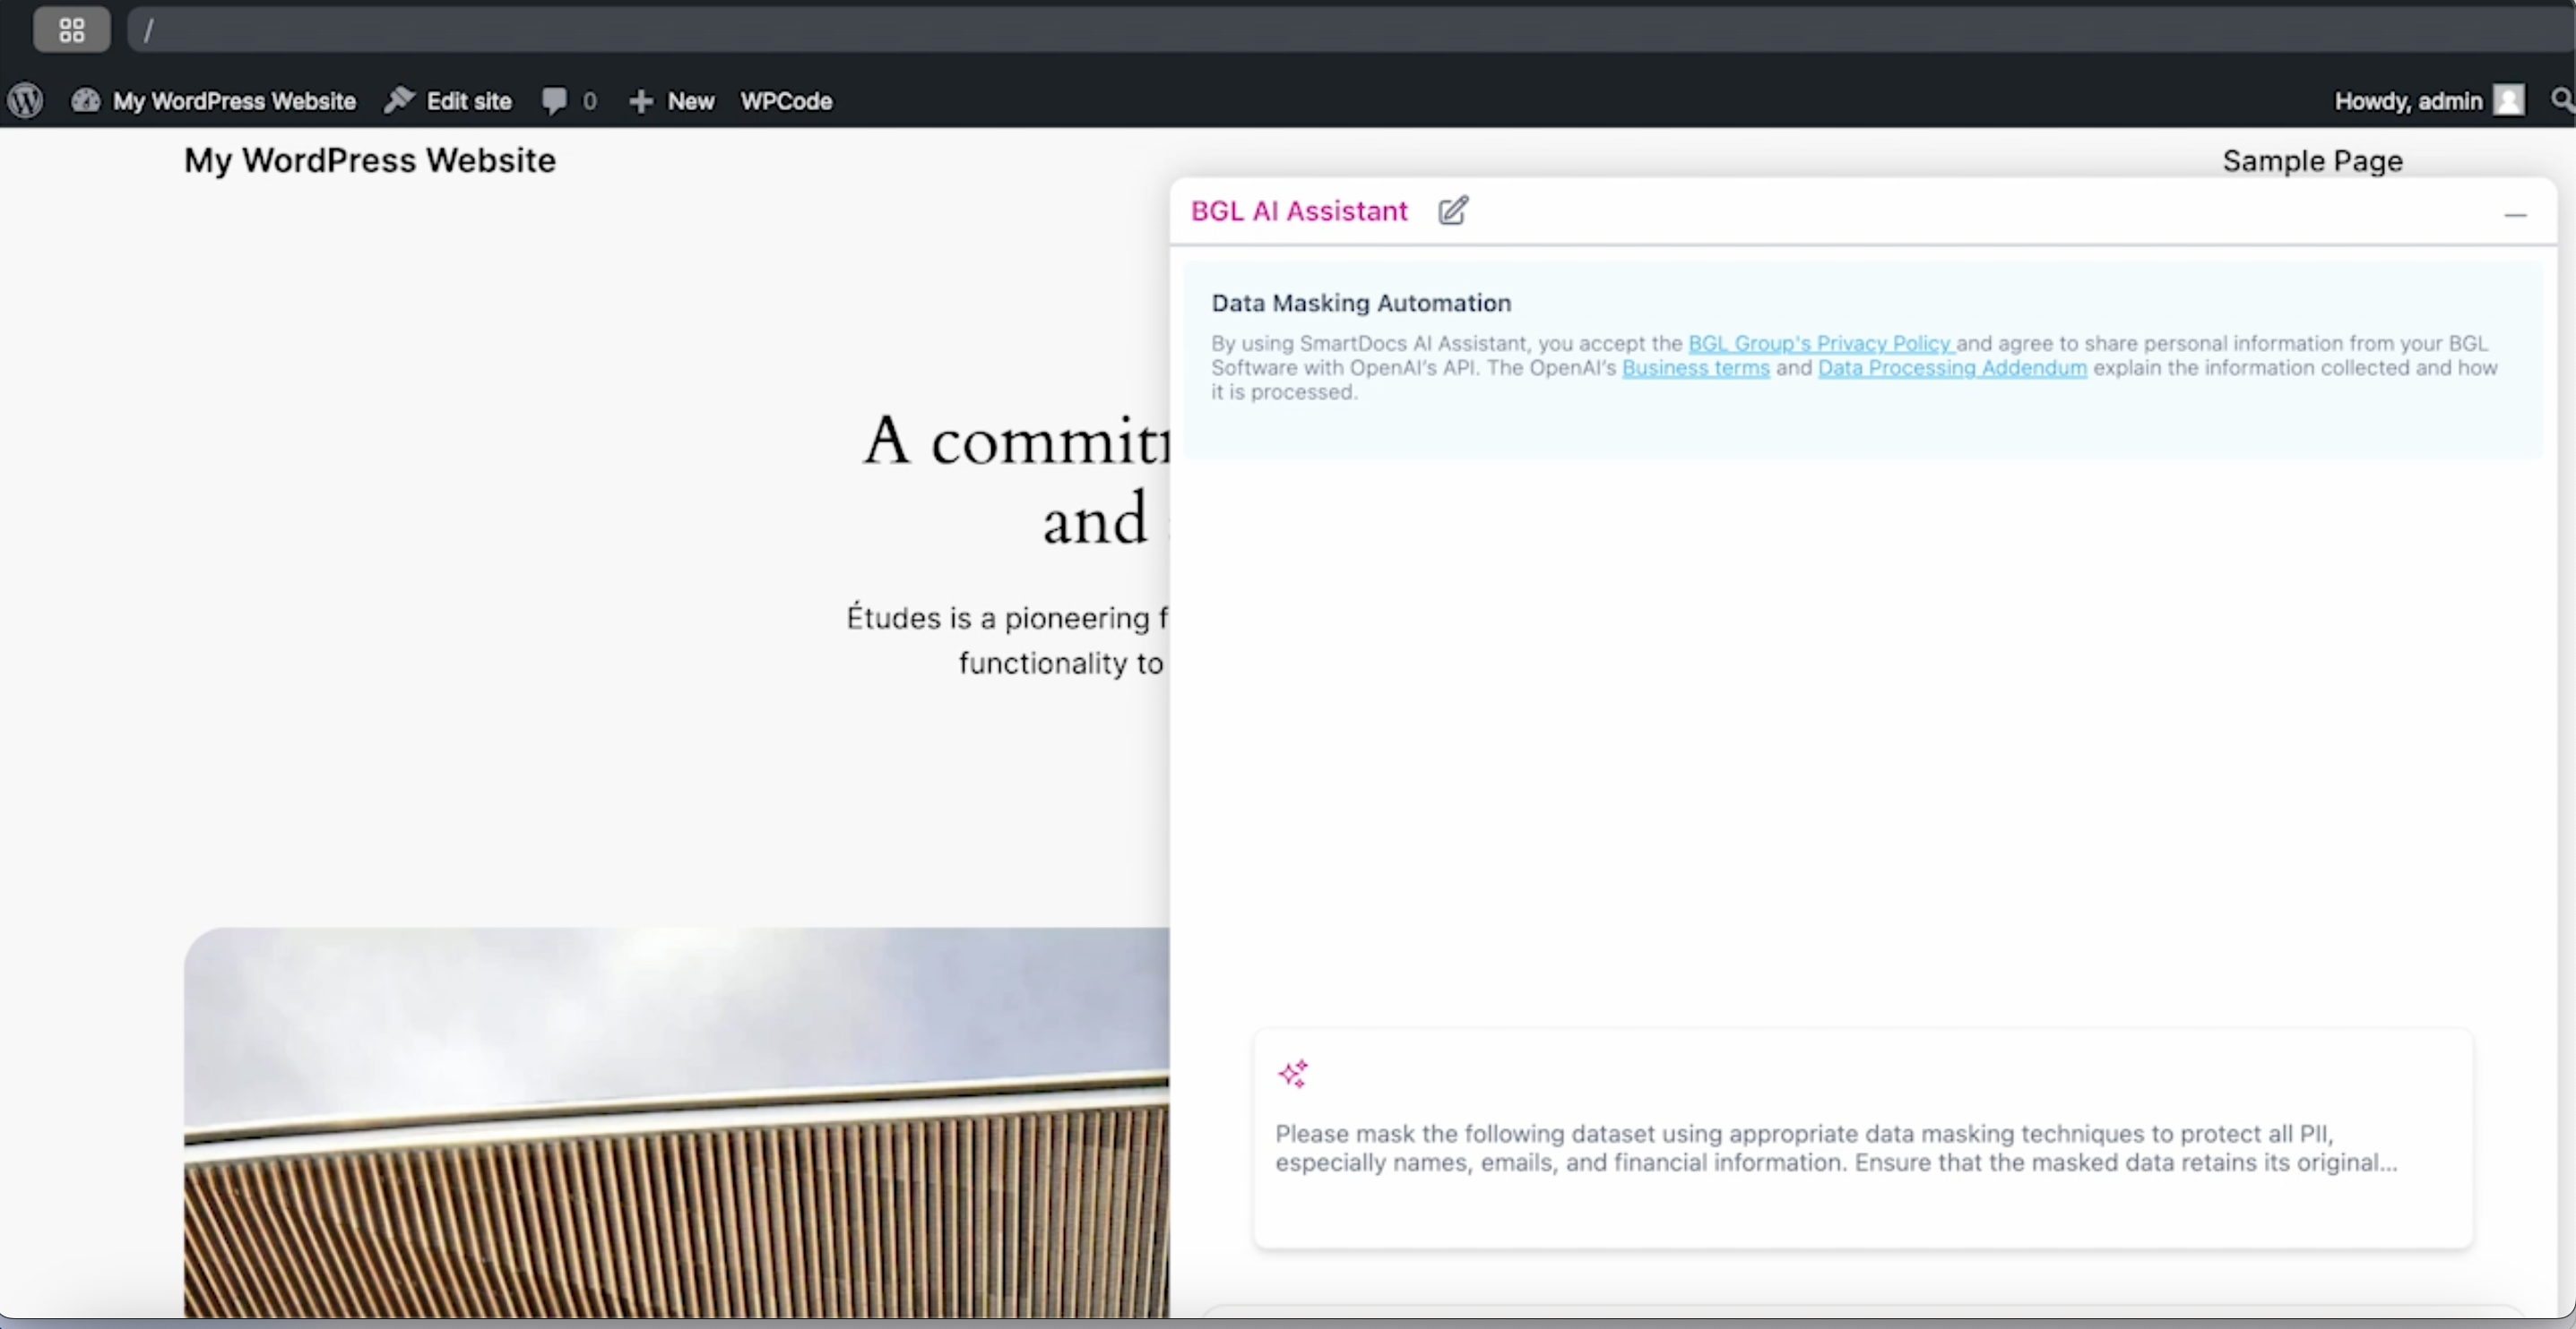Click the search magnifier in admin bar
This screenshot has width=2576, height=1329.
point(2562,100)
